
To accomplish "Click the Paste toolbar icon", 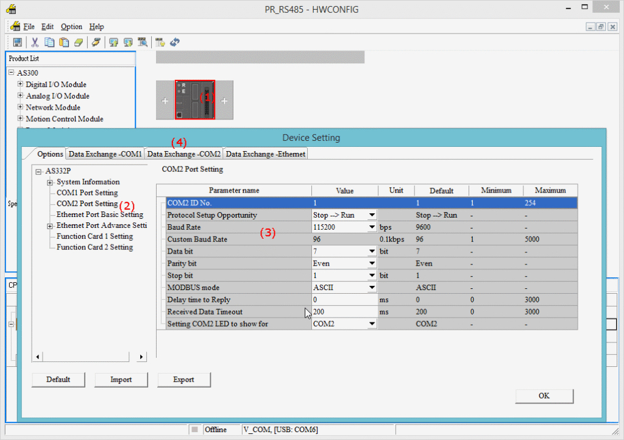I will (64, 42).
